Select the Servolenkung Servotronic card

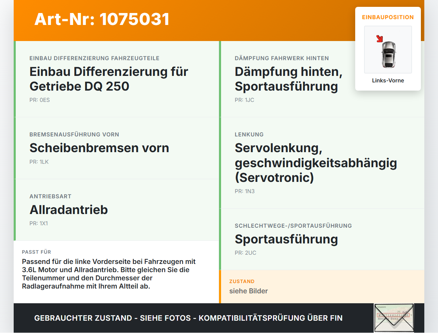[322, 163]
